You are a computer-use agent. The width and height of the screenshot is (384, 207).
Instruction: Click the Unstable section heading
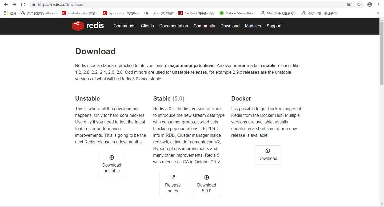[87, 98]
